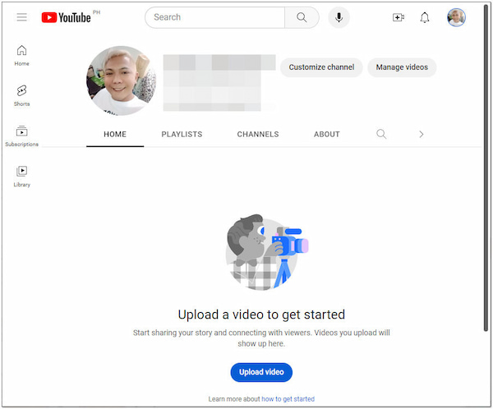Click the 'Upload a video to get started' heading
This screenshot has width=493, height=409.
point(261,315)
